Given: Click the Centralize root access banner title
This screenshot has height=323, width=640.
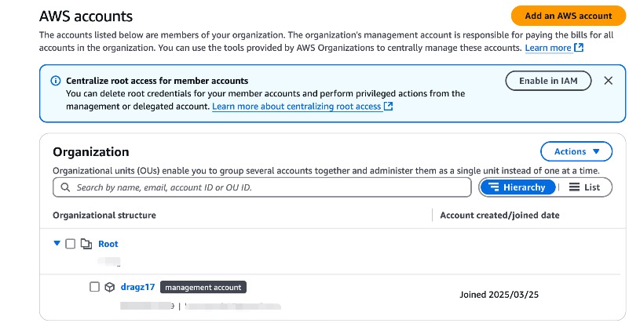Looking at the screenshot, I should [157, 81].
